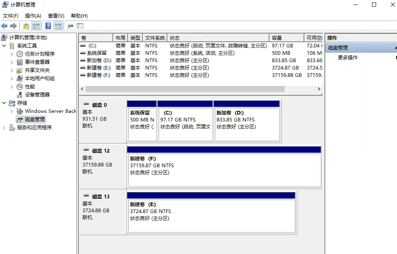
Task: Click the Up one level folder icon
Action: click(x=26, y=26)
